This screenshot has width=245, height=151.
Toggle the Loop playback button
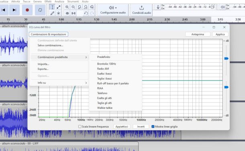pyautogui.click(x=40, y=10)
